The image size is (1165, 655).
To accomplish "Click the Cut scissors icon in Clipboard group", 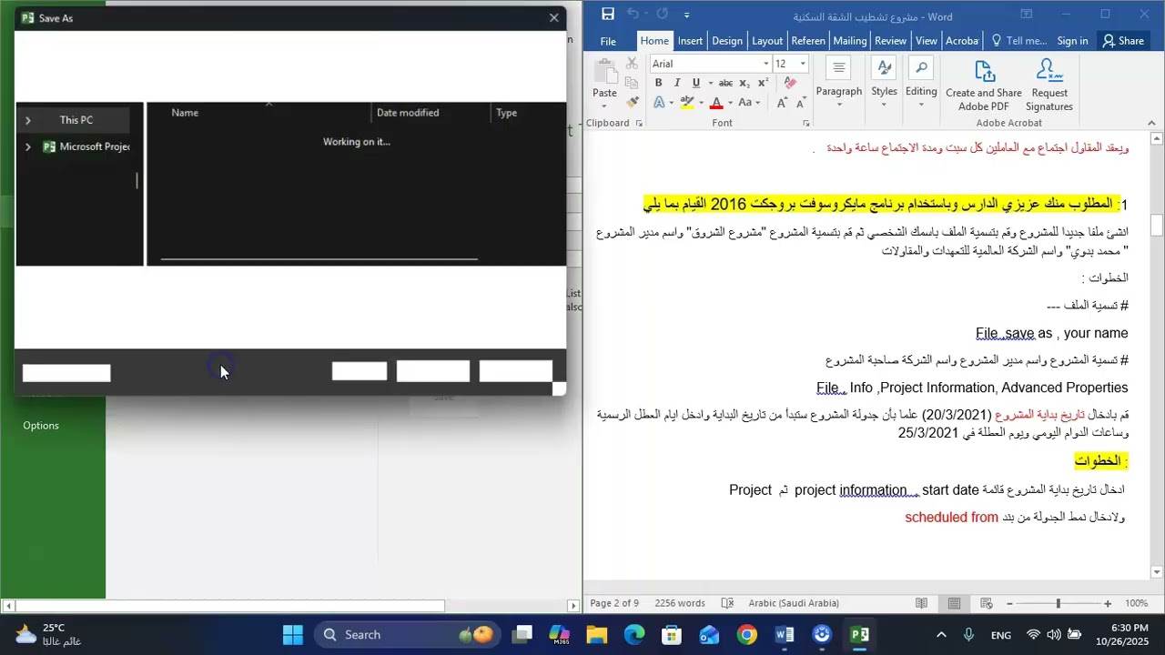I will point(632,64).
